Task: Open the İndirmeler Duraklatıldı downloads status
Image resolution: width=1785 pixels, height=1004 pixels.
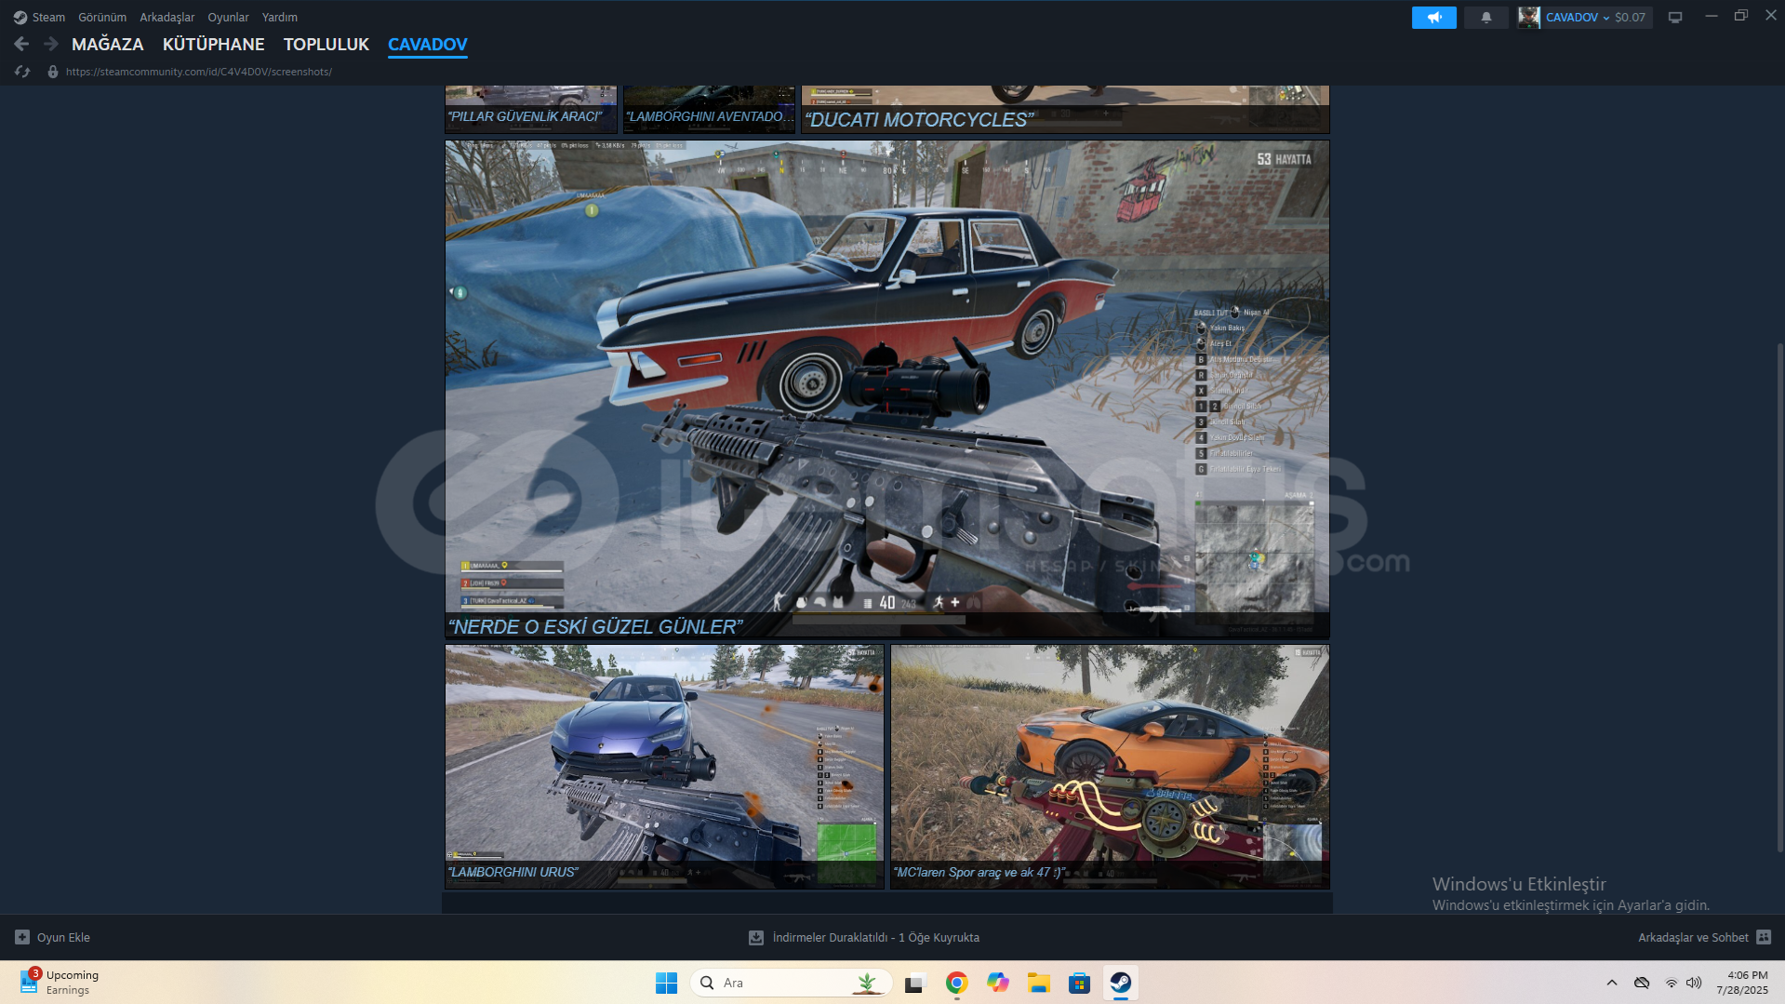Action: (875, 938)
